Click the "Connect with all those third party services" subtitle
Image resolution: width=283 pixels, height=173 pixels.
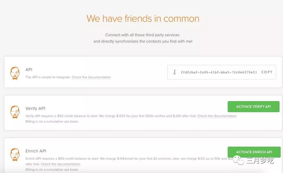pyautogui.click(x=143, y=35)
